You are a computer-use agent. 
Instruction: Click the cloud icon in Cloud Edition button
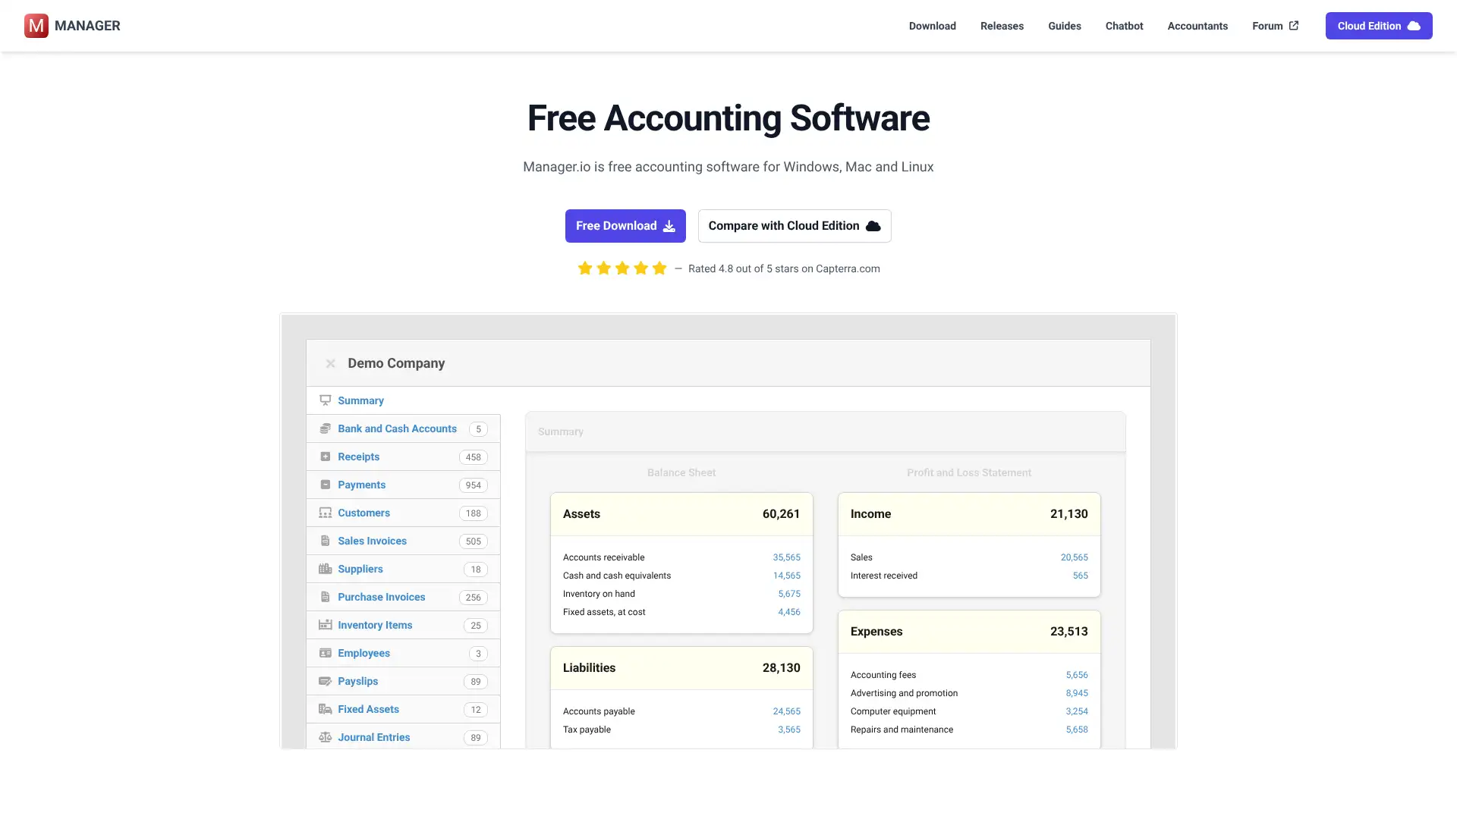click(x=1414, y=26)
